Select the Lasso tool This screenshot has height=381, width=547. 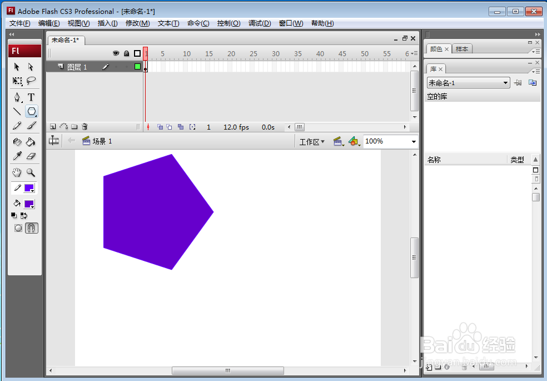(31, 81)
